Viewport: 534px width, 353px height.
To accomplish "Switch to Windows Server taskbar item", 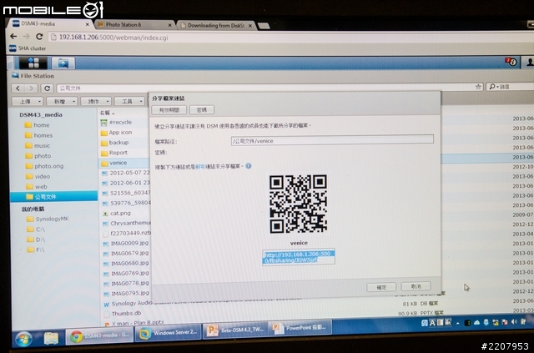I will [169, 333].
